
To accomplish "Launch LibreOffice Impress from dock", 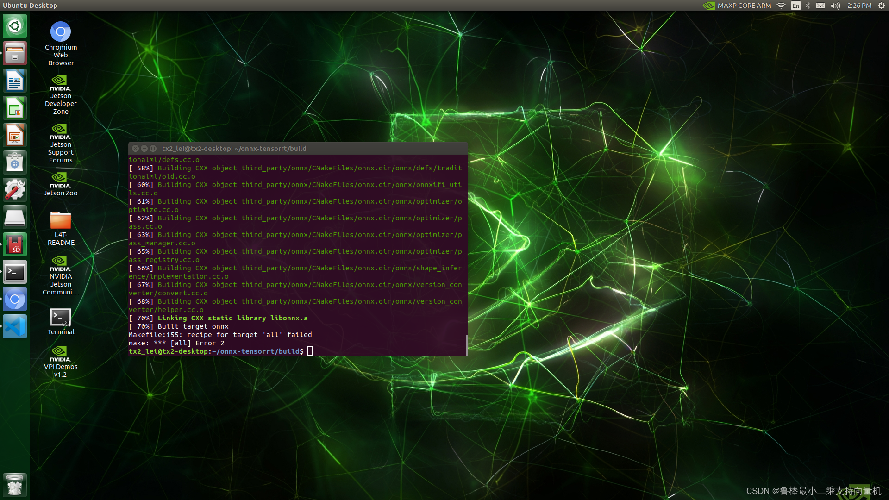I will pos(15,136).
